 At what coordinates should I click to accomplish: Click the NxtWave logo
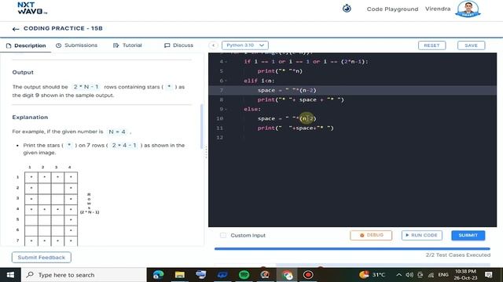(32, 9)
